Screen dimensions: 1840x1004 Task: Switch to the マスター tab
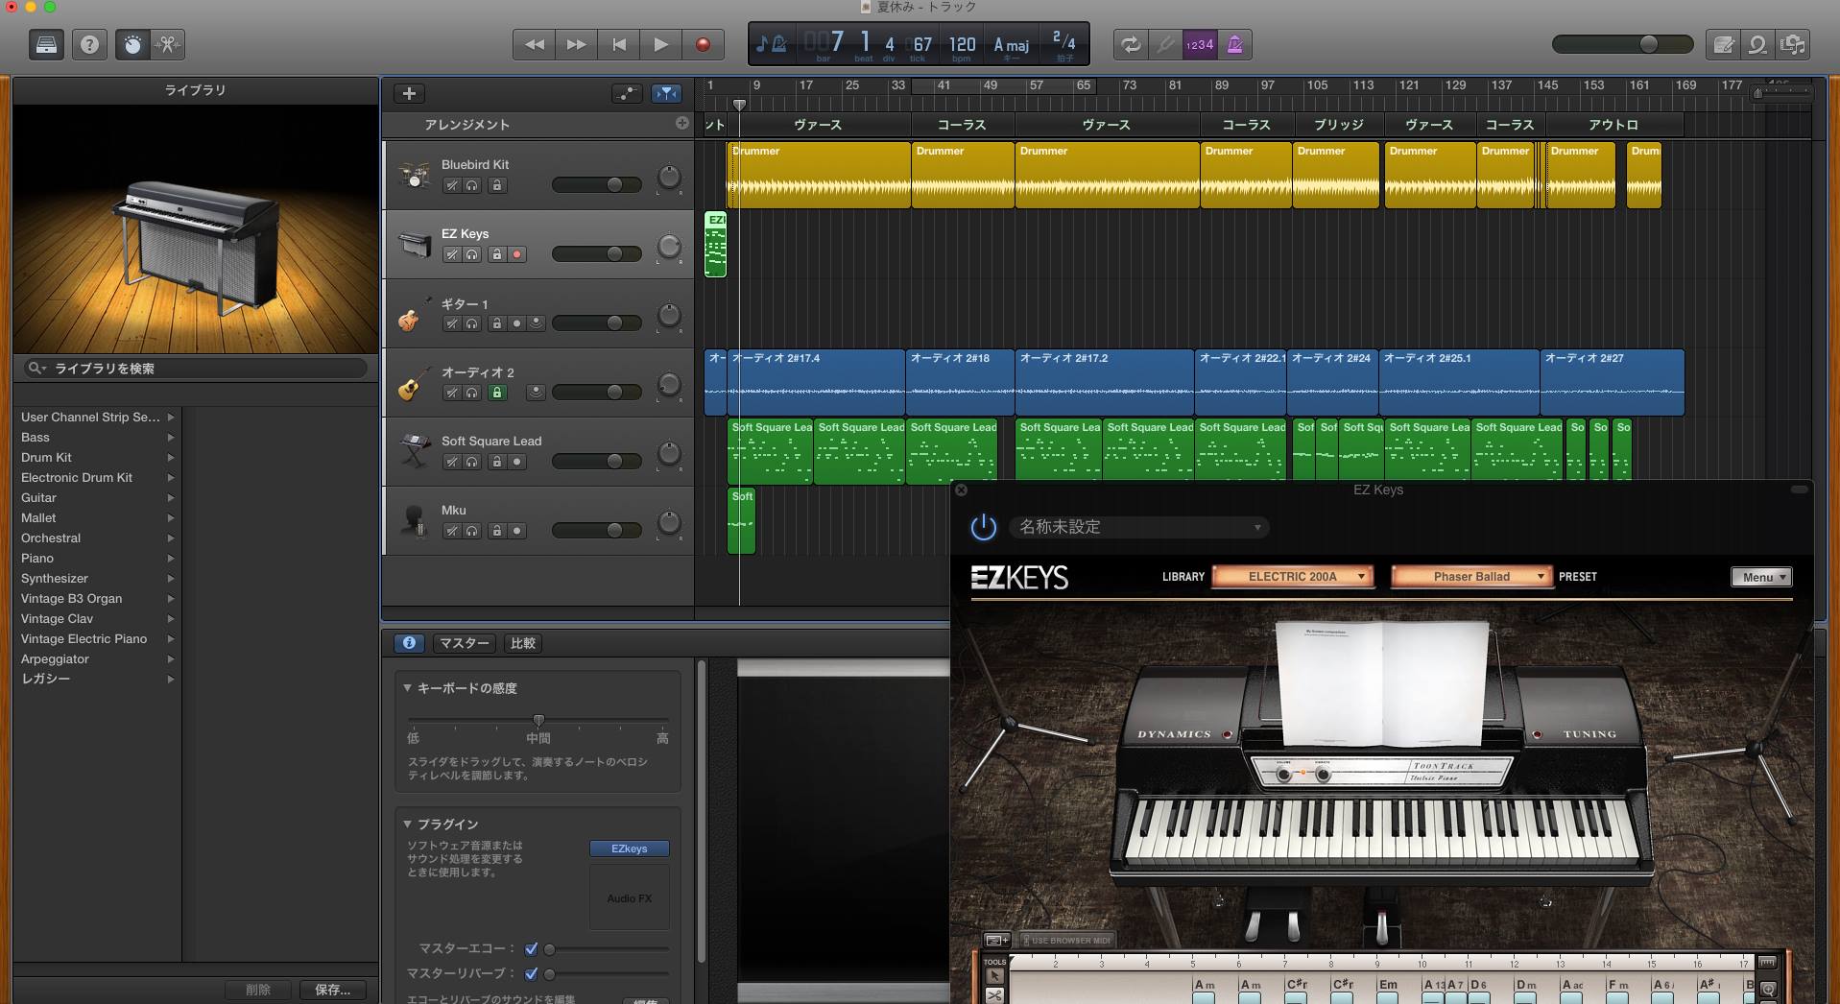pos(465,643)
